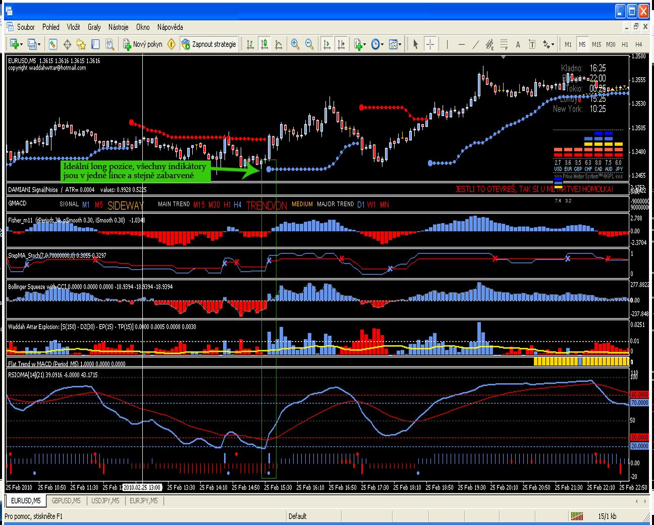This screenshot has height=525, width=654.
Task: Click the Nový pokyn button
Action: tap(143, 44)
